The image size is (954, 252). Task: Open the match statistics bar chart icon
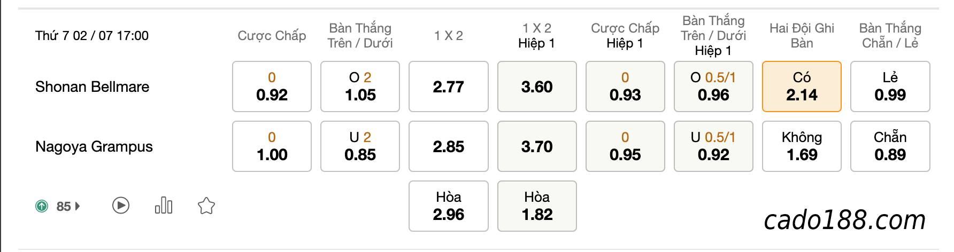pyautogui.click(x=164, y=206)
